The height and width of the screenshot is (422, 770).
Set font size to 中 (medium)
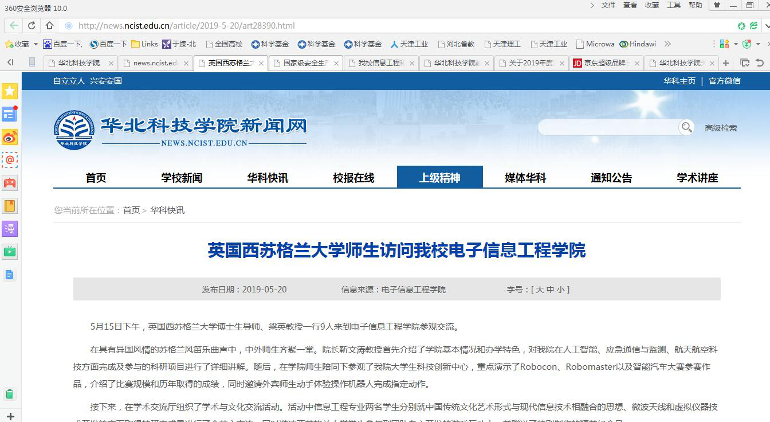click(550, 290)
